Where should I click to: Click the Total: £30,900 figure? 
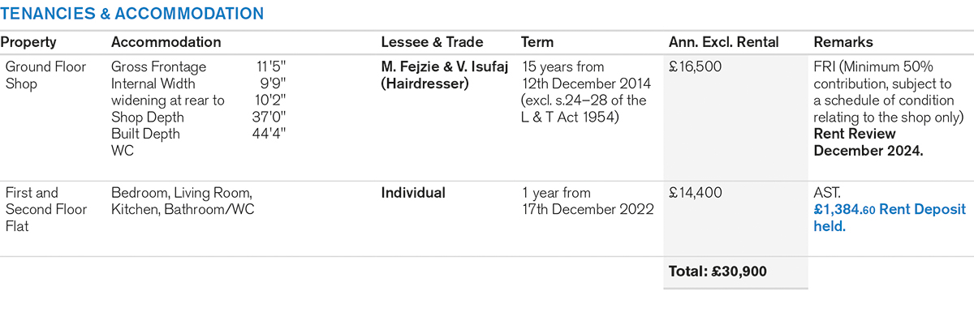tap(718, 272)
